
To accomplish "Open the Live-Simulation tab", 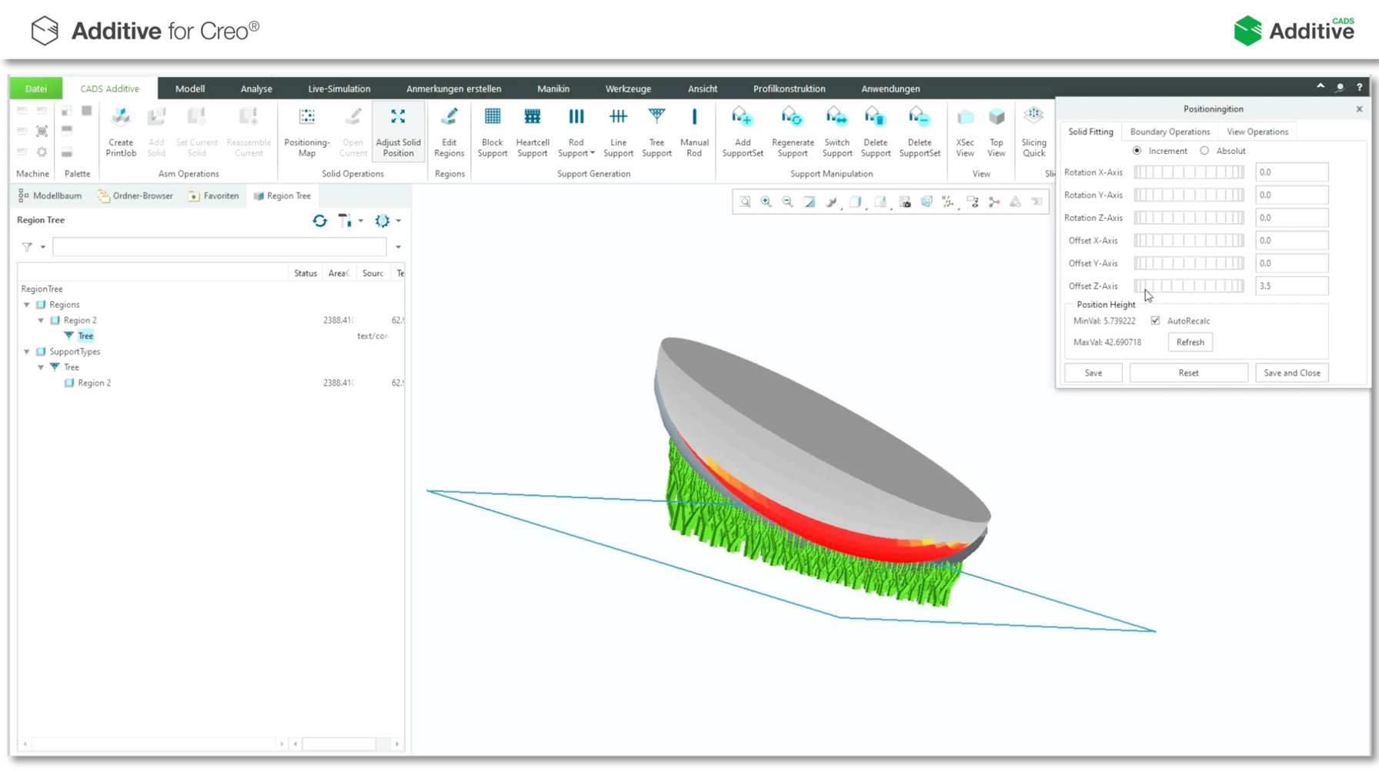I will 339,89.
